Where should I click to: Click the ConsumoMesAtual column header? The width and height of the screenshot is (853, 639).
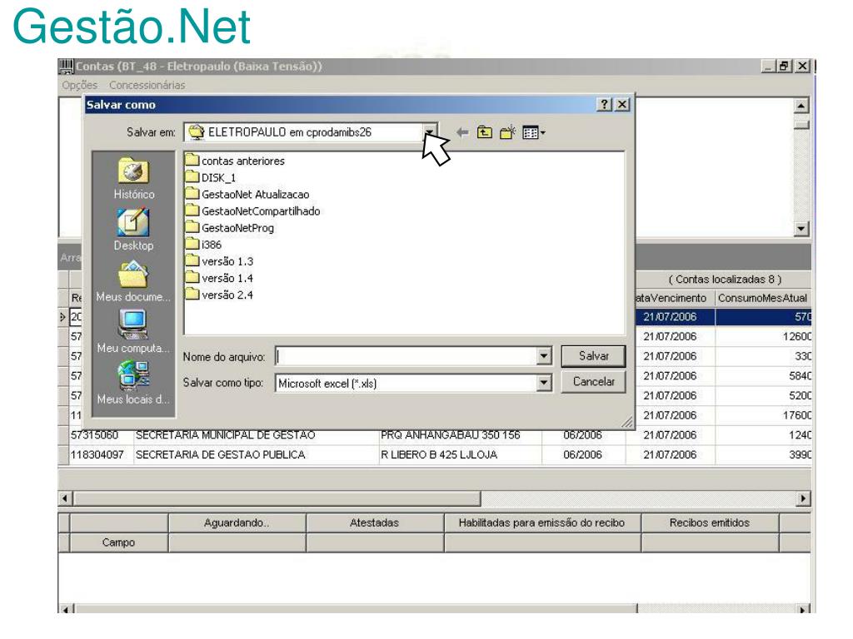[x=763, y=299]
